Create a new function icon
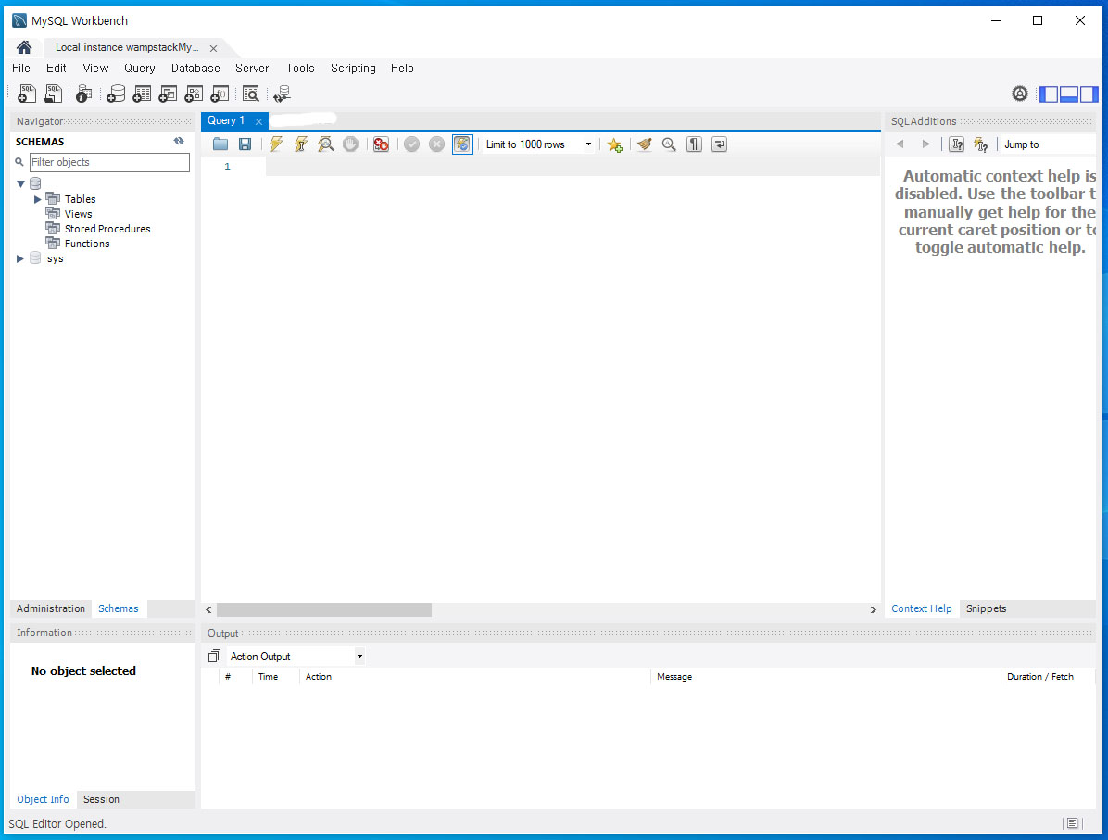The height and width of the screenshot is (840, 1108). pos(220,94)
